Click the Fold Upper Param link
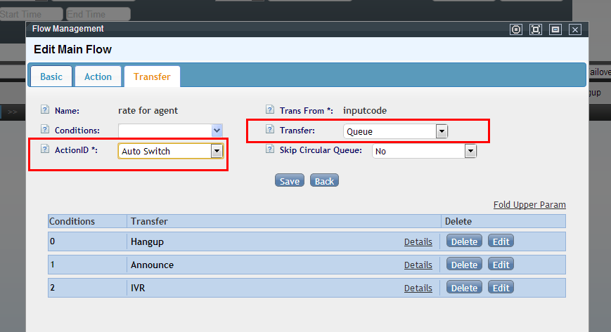This screenshot has width=611, height=332. (529, 205)
